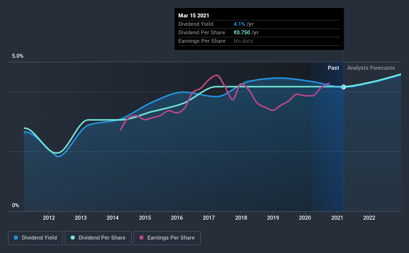Click the tooltip 'Earnings Per Share' row label
The image size is (409, 253).
tap(202, 41)
